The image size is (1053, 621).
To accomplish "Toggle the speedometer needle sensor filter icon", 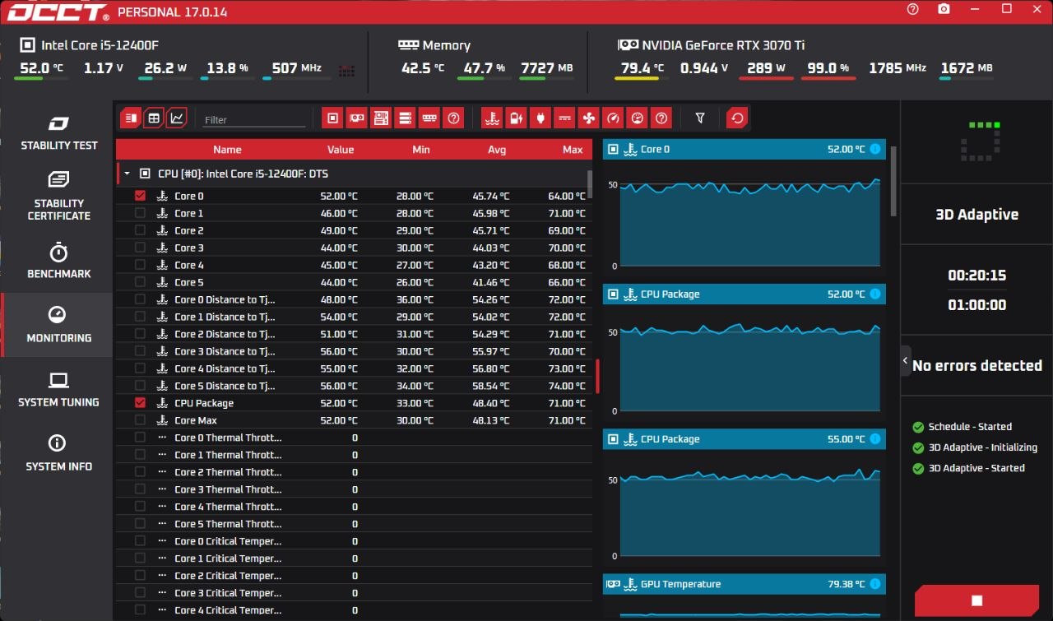I will click(613, 118).
